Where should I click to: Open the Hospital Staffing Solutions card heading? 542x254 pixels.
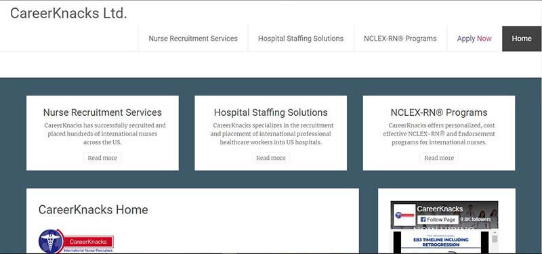click(270, 112)
